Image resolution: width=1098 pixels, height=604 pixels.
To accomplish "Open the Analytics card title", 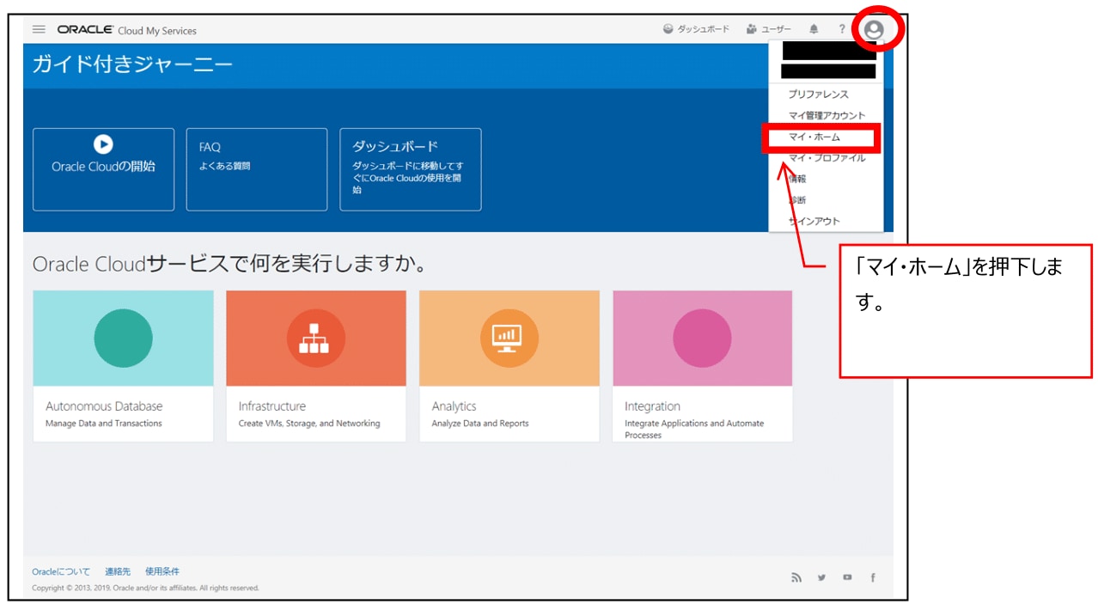I will [x=454, y=406].
